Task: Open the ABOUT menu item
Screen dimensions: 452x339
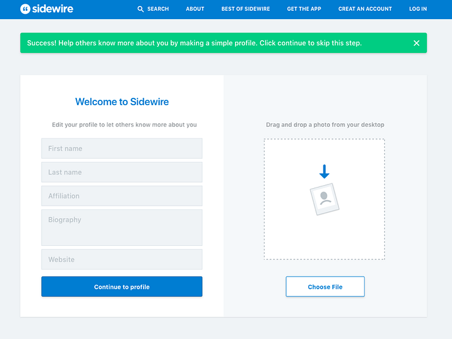Action: tap(195, 9)
